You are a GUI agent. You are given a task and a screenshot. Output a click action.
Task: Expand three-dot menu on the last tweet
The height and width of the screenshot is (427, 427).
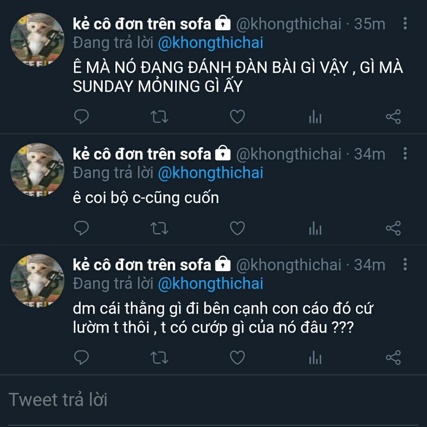coord(405,264)
